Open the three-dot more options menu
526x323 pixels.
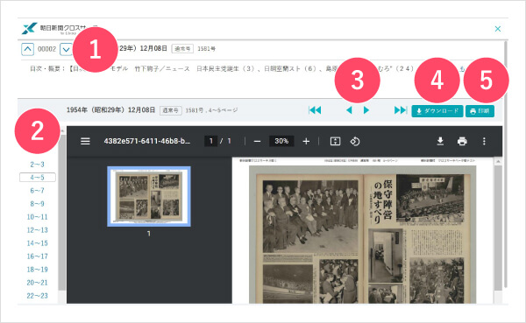coord(484,141)
